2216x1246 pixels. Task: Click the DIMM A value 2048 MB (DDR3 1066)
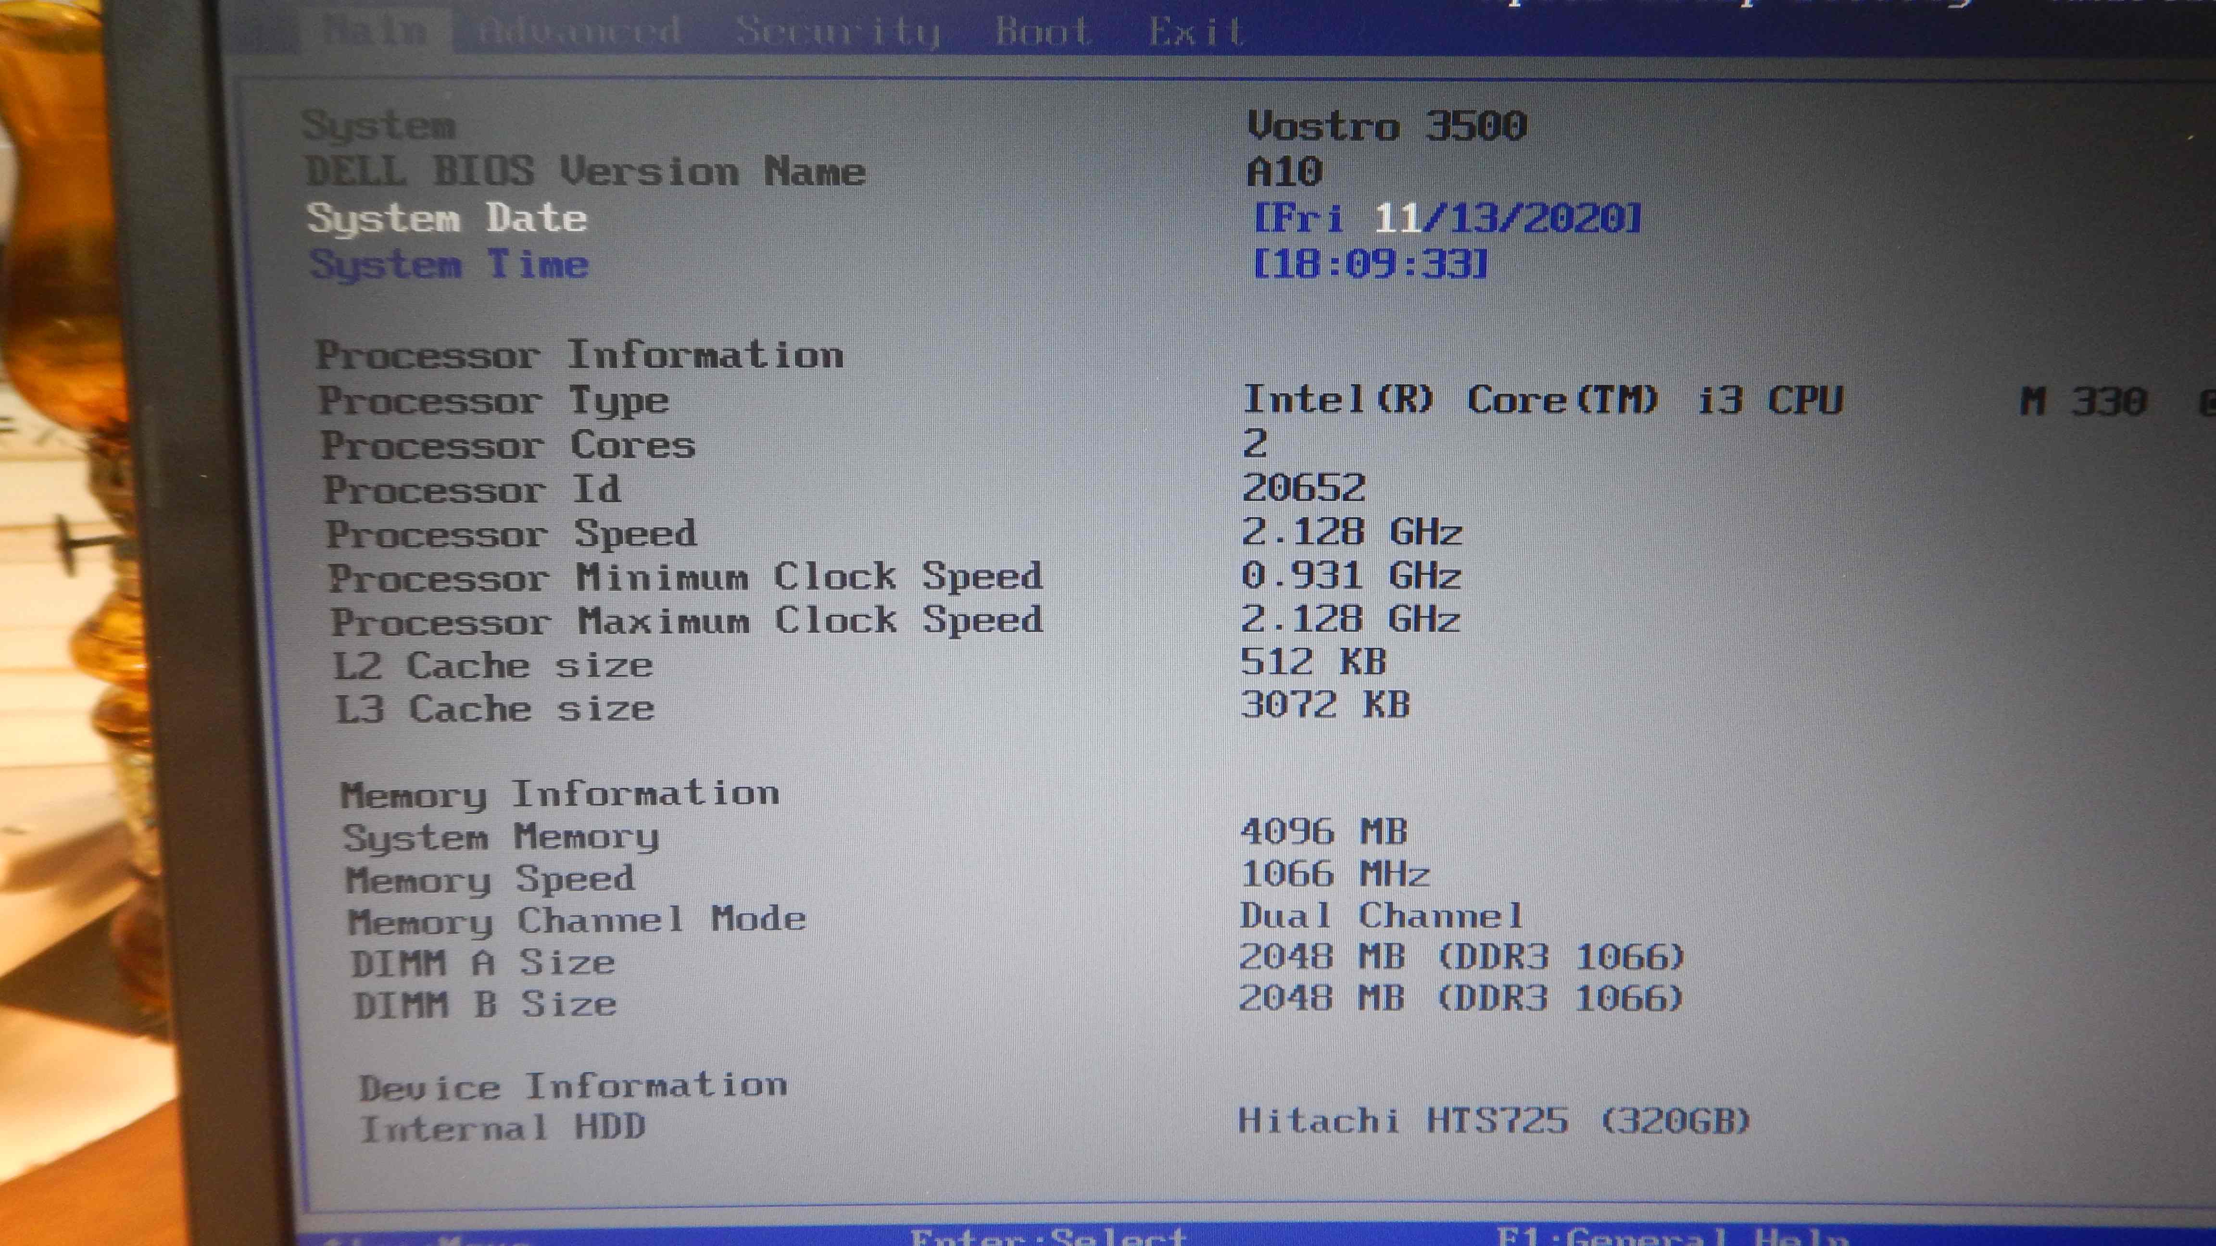tap(1461, 956)
